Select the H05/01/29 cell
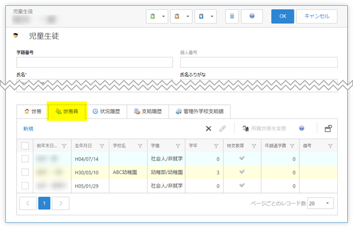 pos(90,186)
